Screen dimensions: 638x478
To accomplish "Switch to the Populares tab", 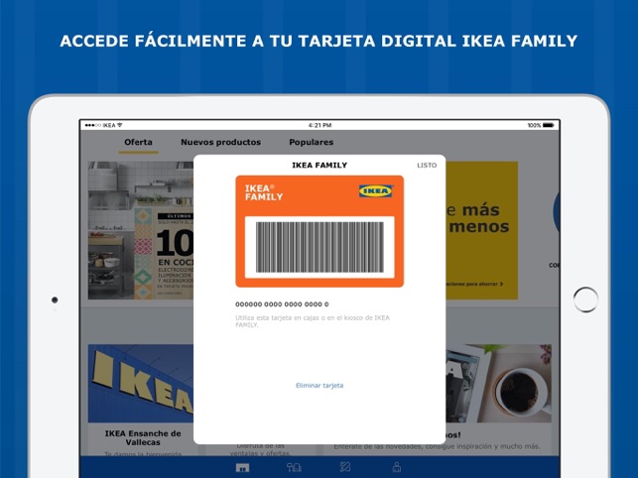I will pyautogui.click(x=312, y=143).
